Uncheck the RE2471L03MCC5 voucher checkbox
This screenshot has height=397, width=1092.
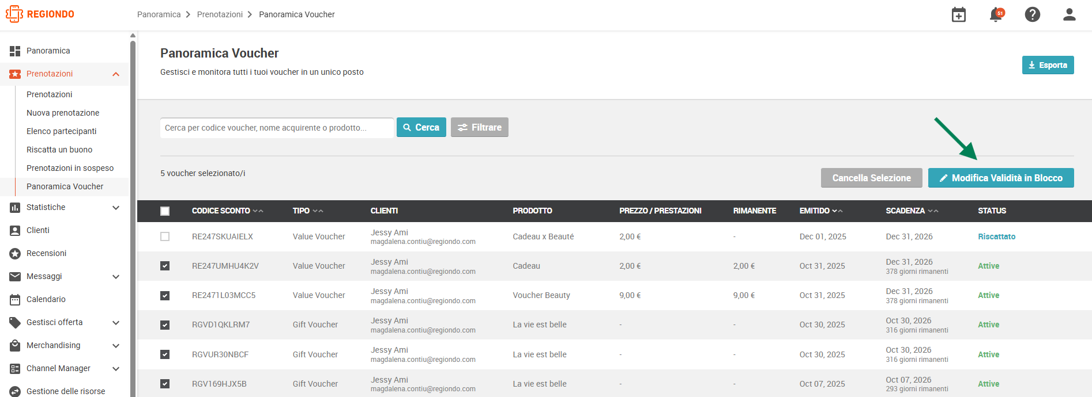click(x=165, y=296)
